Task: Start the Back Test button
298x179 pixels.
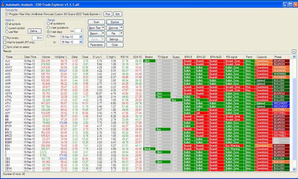Action: click(95, 28)
